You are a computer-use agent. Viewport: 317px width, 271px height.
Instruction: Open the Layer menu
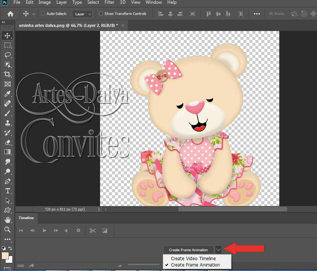coord(62,2)
